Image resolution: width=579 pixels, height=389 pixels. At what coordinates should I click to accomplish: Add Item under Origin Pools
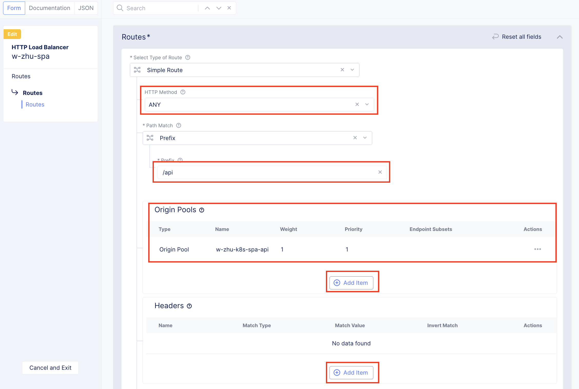point(351,283)
